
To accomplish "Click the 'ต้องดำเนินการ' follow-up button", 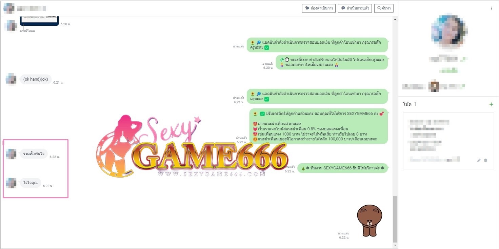I will [x=319, y=8].
